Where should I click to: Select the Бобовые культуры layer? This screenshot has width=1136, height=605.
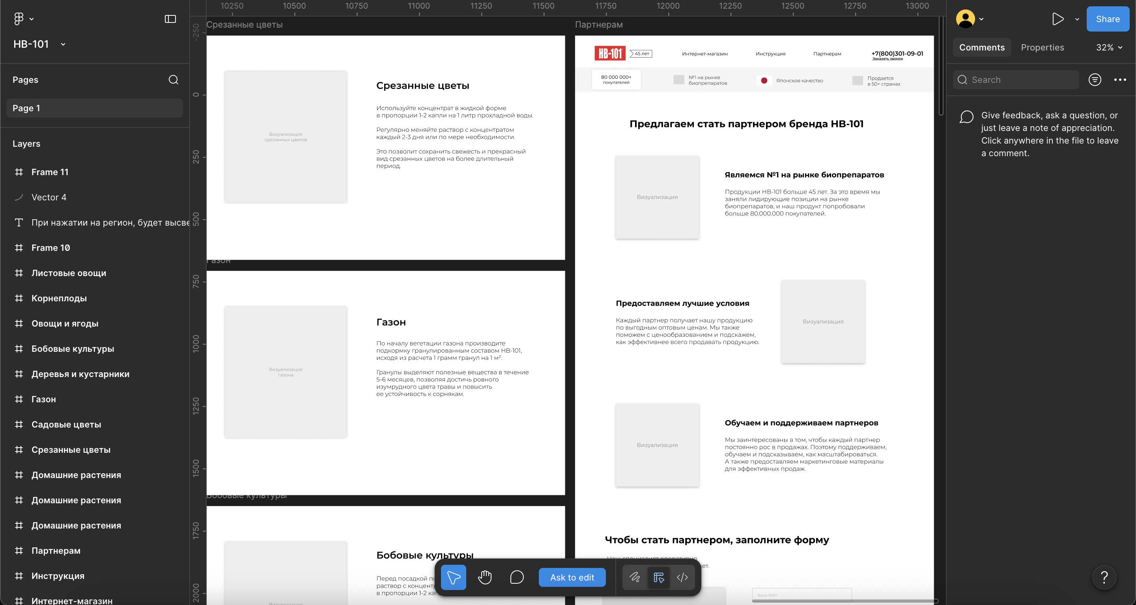coord(73,349)
